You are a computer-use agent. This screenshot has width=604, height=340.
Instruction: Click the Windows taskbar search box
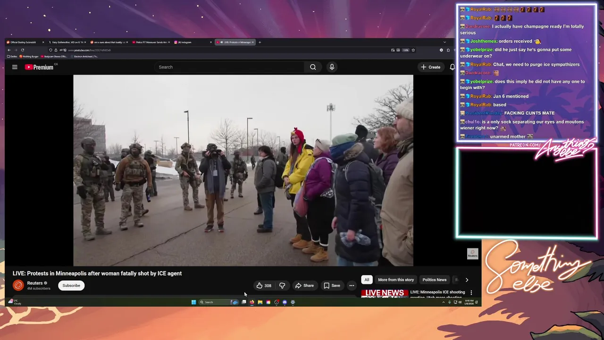[218, 302]
